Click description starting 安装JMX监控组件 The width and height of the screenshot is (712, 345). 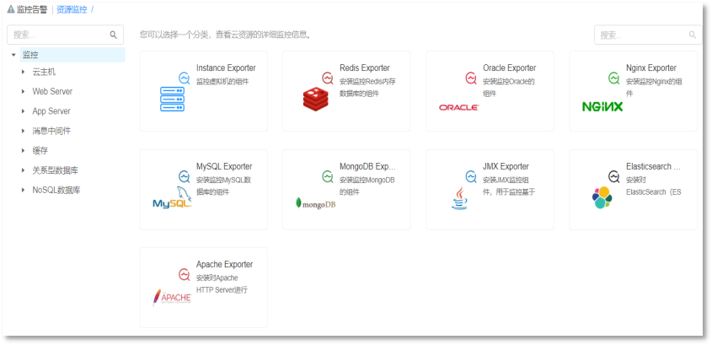click(x=509, y=186)
